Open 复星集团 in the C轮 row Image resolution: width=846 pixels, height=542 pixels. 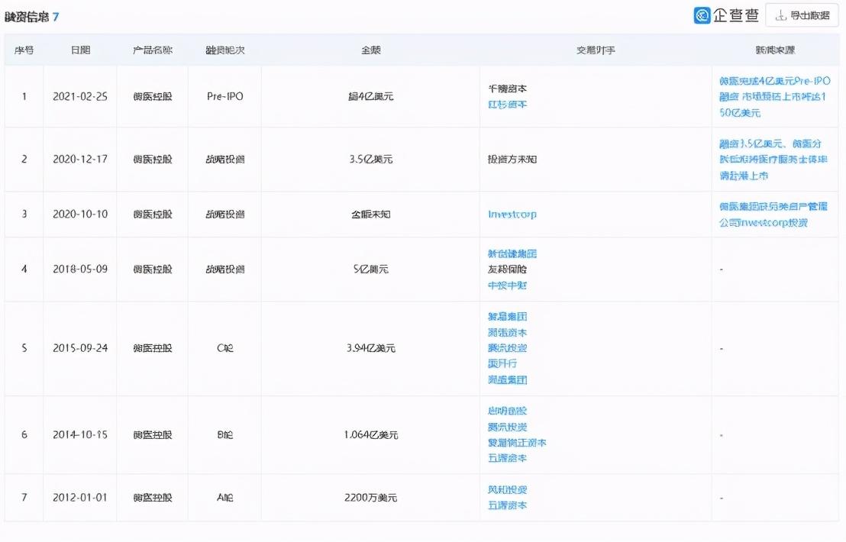(x=507, y=316)
